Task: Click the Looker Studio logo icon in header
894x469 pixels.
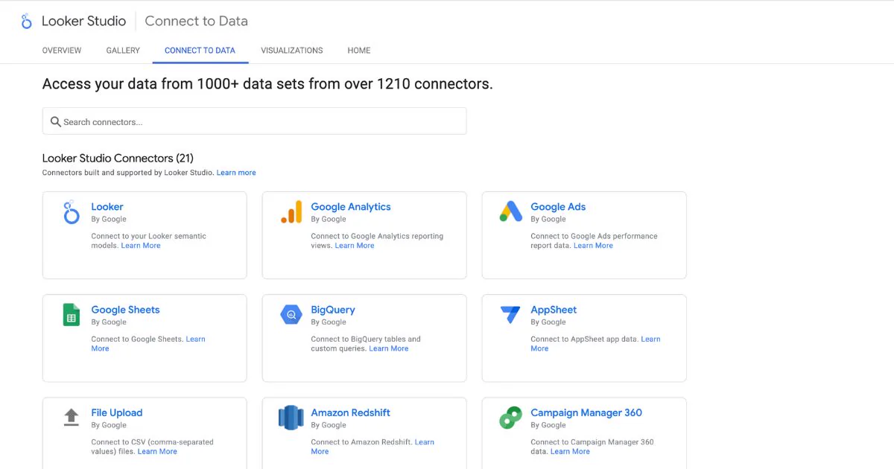Action: coord(26,21)
